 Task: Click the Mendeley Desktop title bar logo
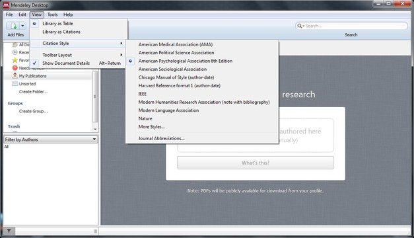click(x=6, y=5)
